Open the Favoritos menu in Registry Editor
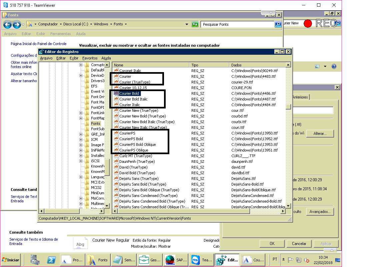The height and width of the screenshot is (267, 384). tap(90, 58)
